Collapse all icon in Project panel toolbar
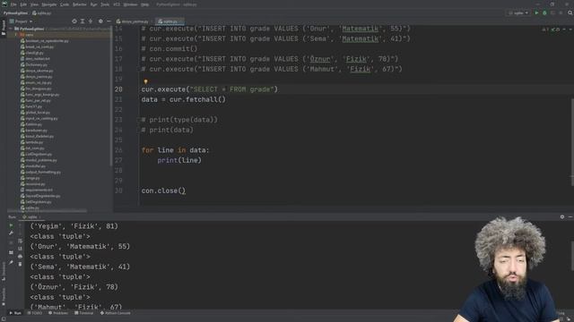The height and width of the screenshot is (322, 574). [91, 21]
